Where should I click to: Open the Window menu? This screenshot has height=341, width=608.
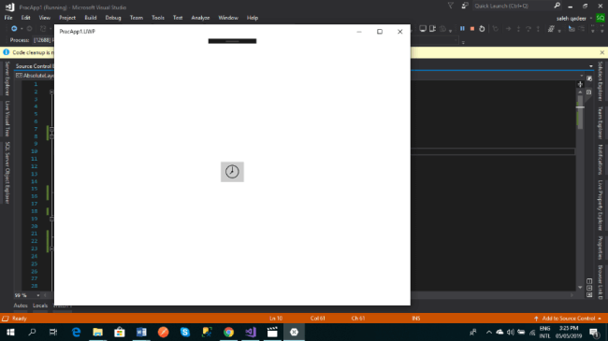228,18
